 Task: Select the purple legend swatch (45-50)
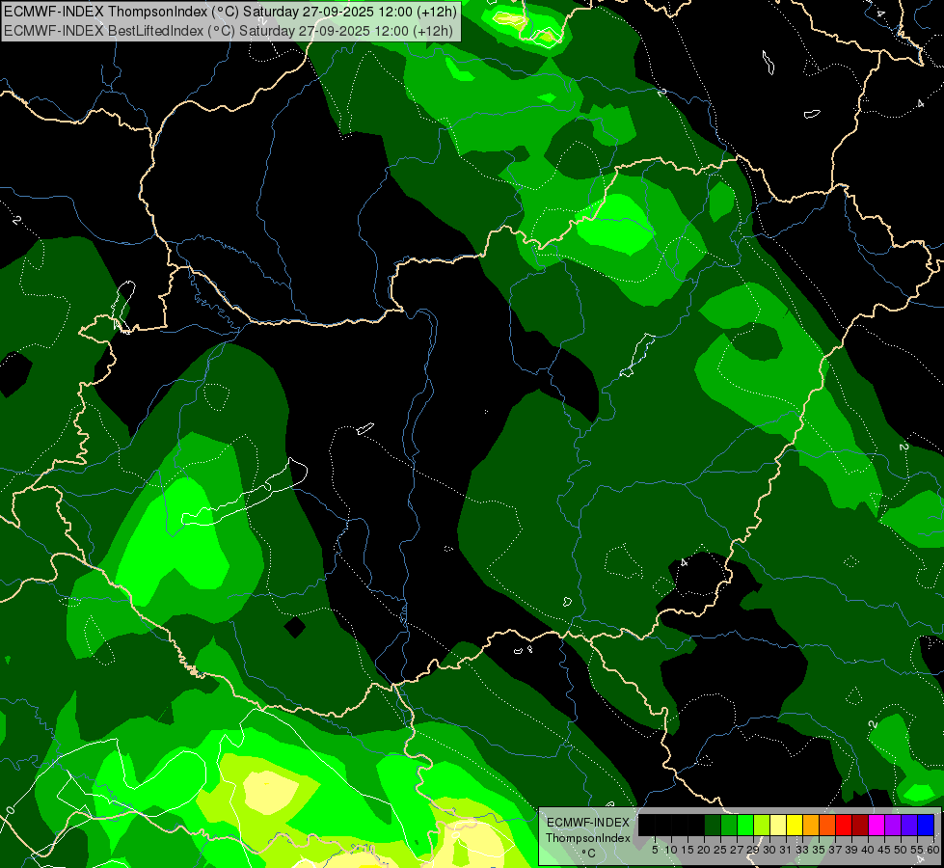(x=892, y=825)
